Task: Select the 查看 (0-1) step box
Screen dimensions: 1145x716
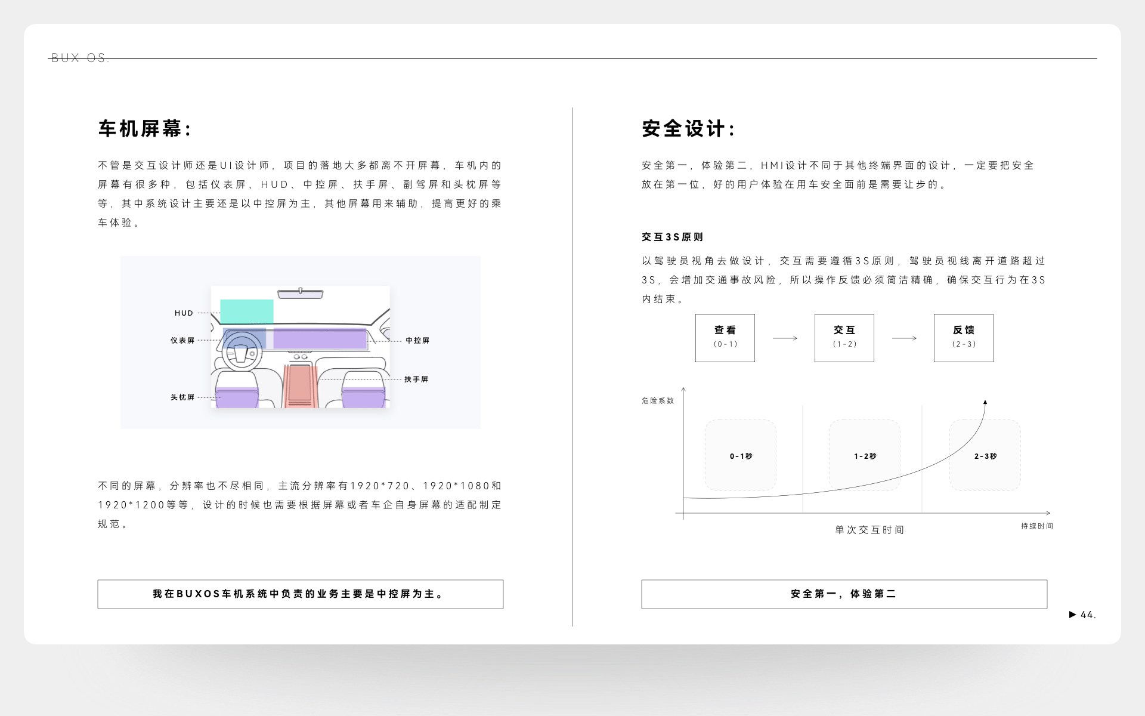Action: (725, 338)
